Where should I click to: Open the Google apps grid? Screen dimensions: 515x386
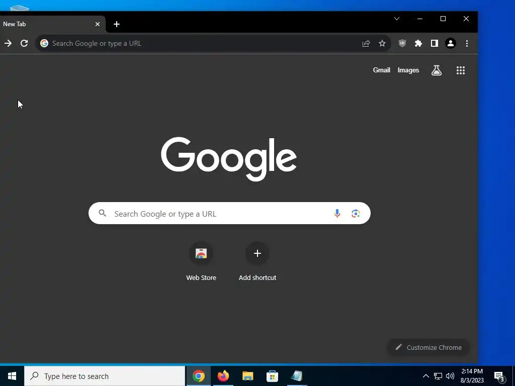coord(461,70)
